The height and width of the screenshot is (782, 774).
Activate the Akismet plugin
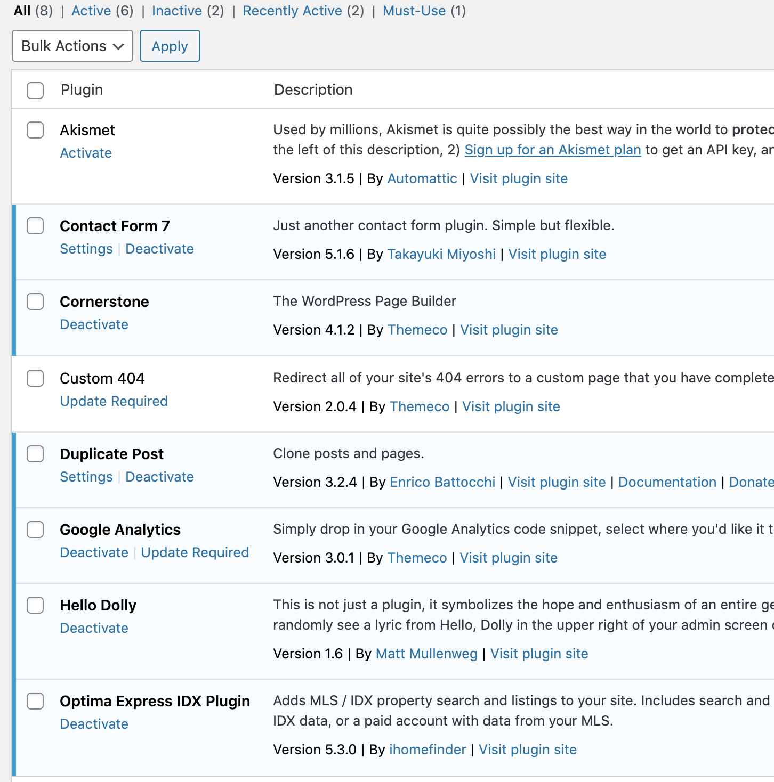[x=86, y=153]
